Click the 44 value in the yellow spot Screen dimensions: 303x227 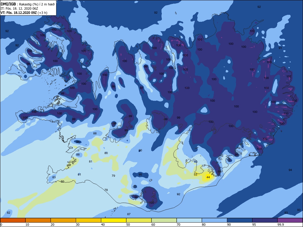click(208, 177)
